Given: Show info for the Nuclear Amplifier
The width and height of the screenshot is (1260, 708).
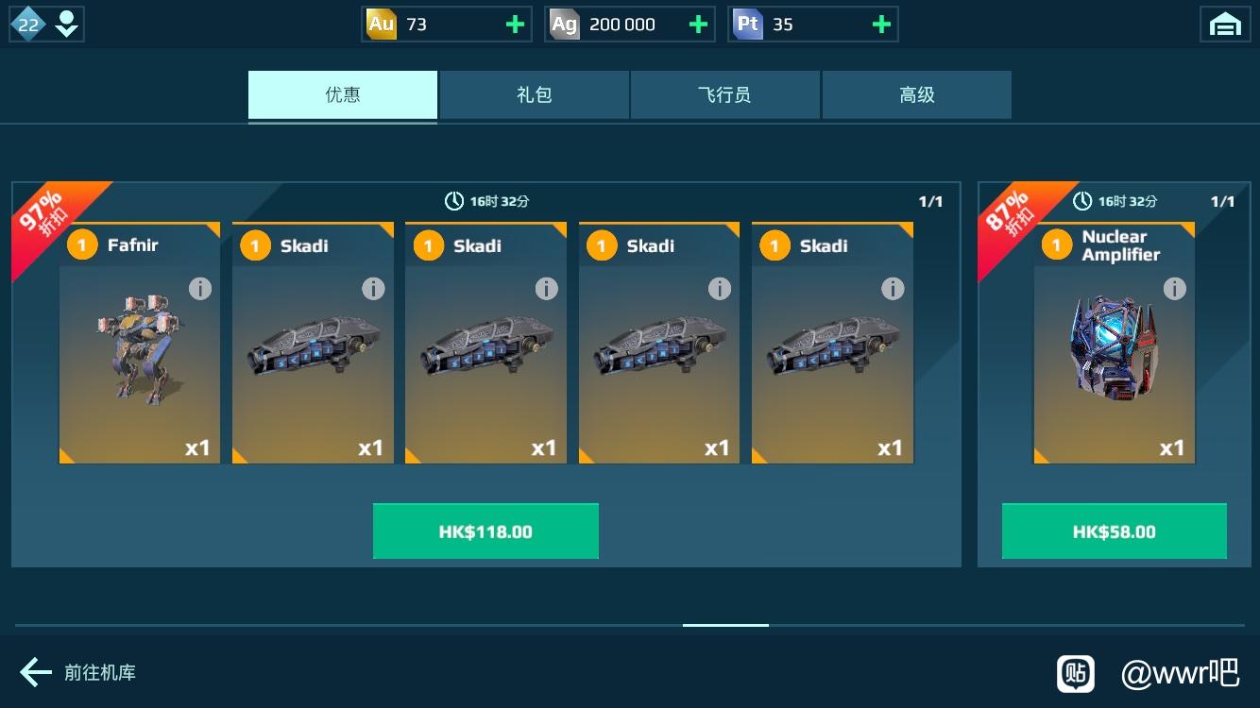Looking at the screenshot, I should (1174, 289).
